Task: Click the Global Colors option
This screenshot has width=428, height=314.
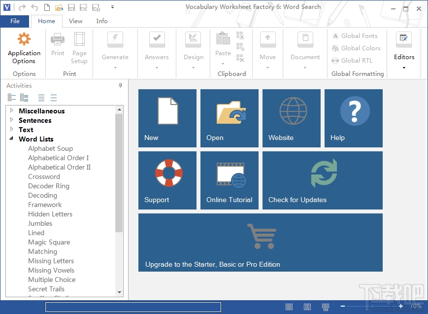Action: [x=356, y=48]
